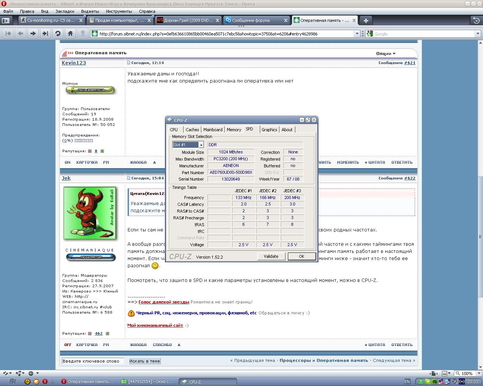483x386 pixels.
Task: Switch to the Caches tab in CPU-Z
Action: (192, 130)
